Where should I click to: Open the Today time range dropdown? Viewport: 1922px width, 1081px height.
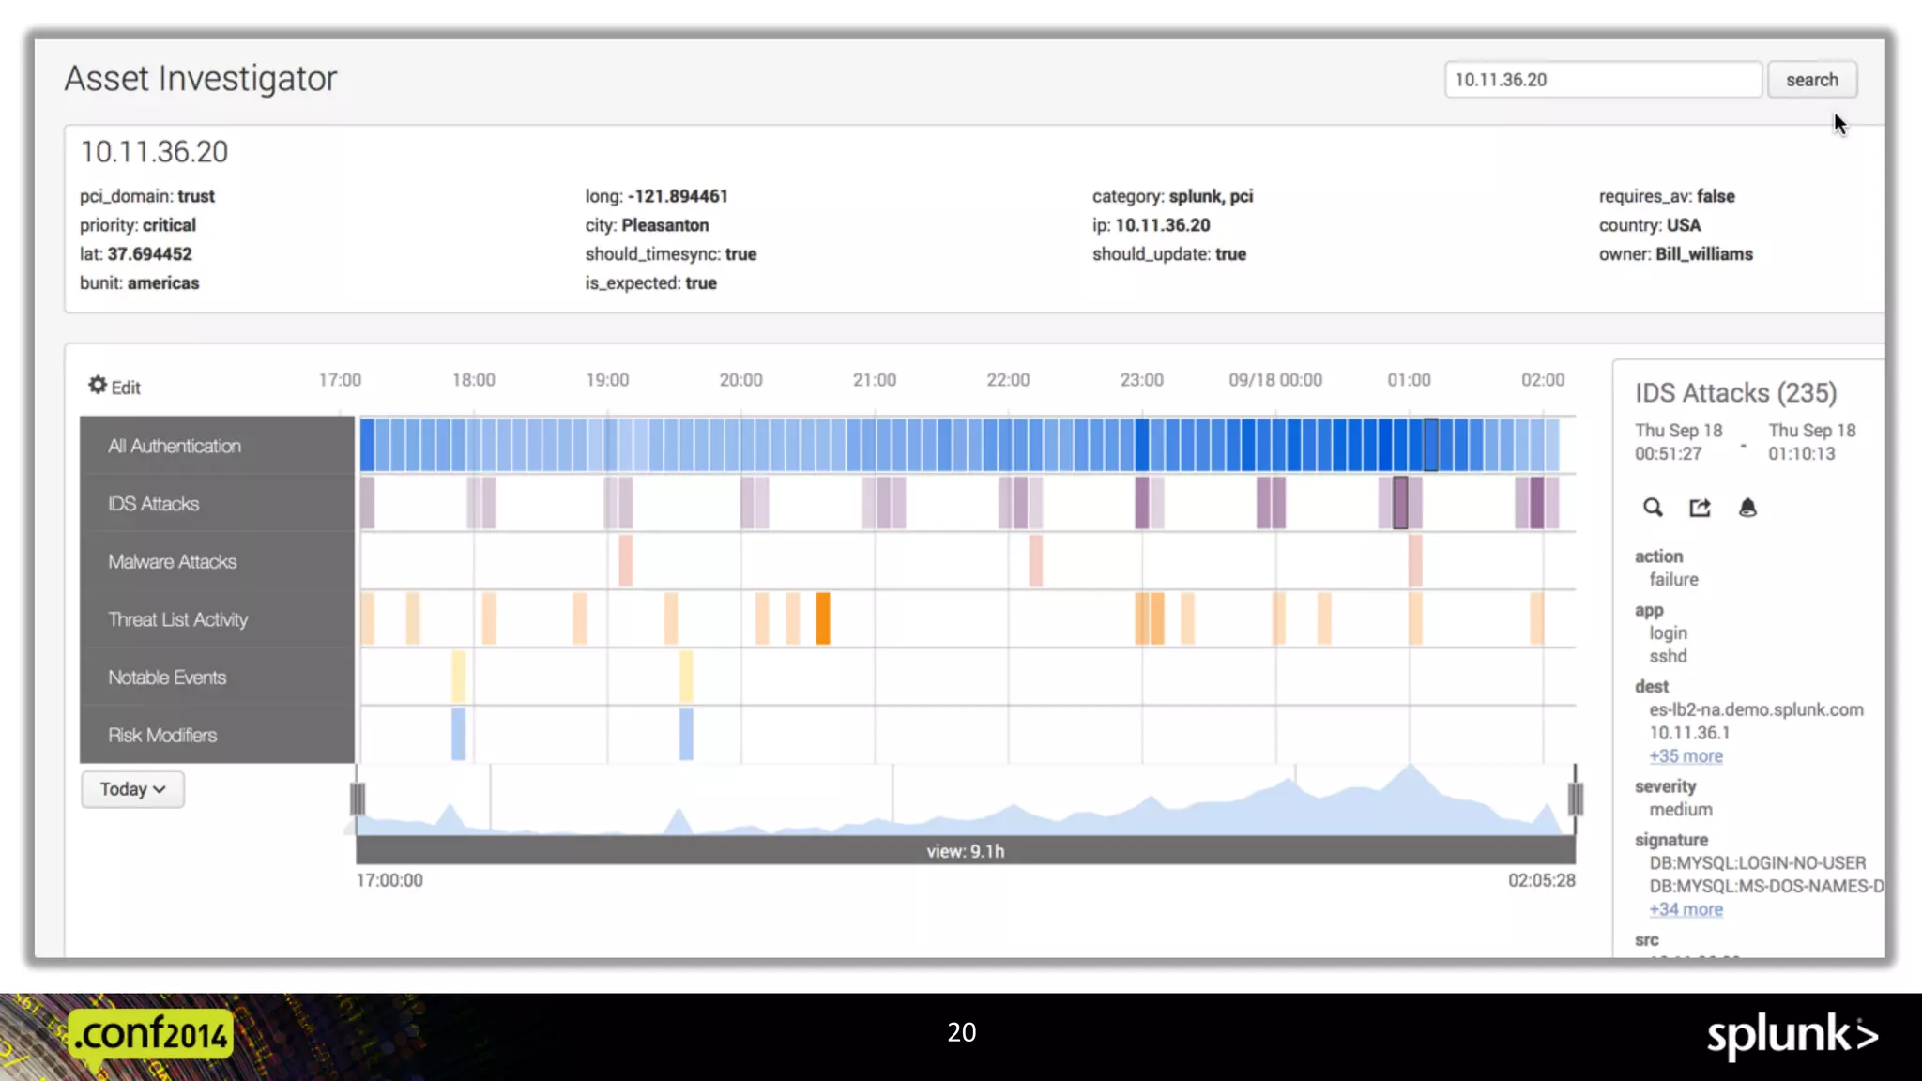pyautogui.click(x=132, y=789)
